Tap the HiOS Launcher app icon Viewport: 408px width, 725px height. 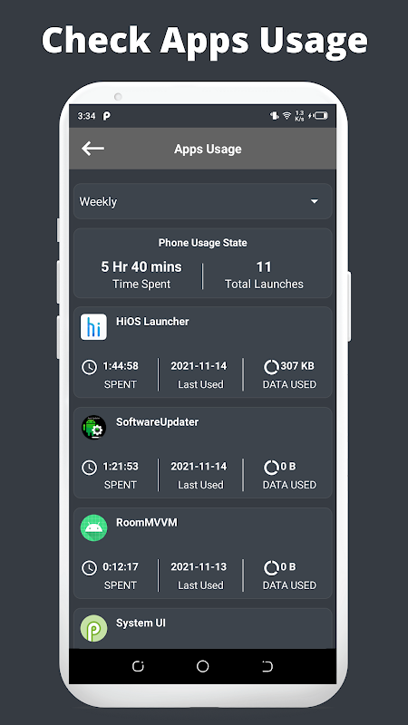pos(93,327)
